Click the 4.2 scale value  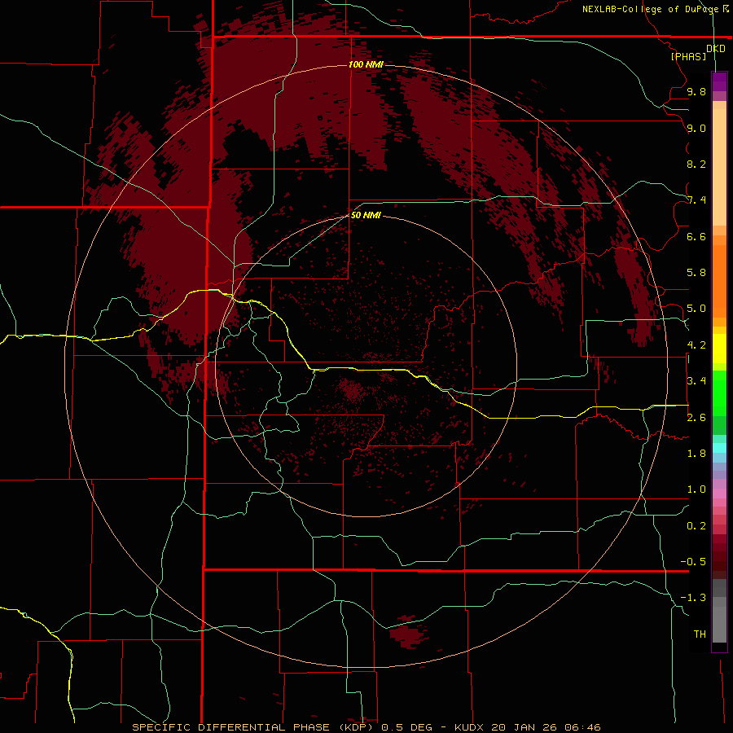(696, 345)
